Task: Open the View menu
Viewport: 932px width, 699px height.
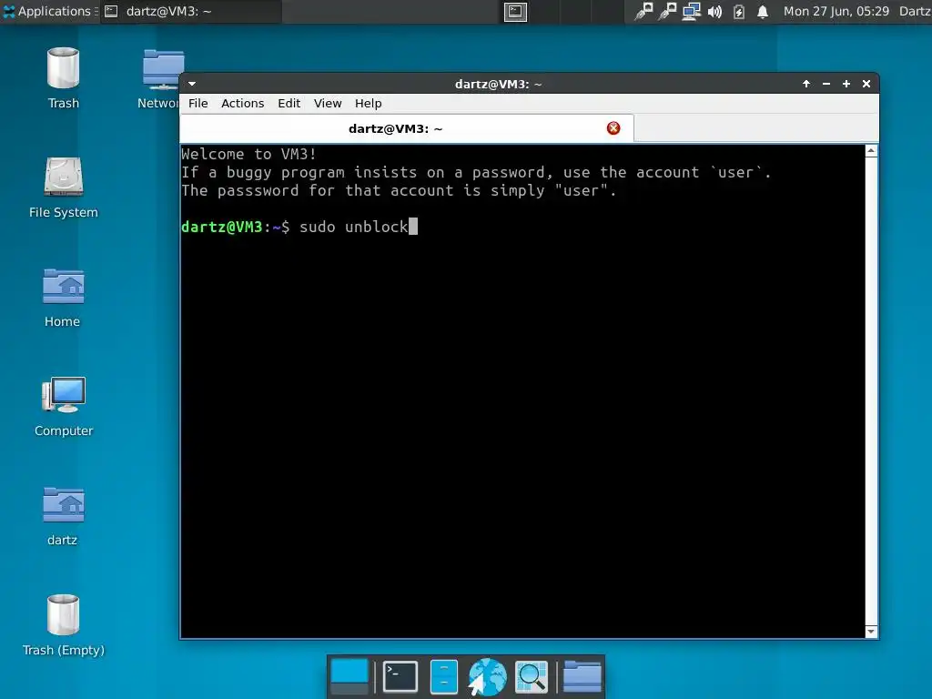Action: click(328, 104)
